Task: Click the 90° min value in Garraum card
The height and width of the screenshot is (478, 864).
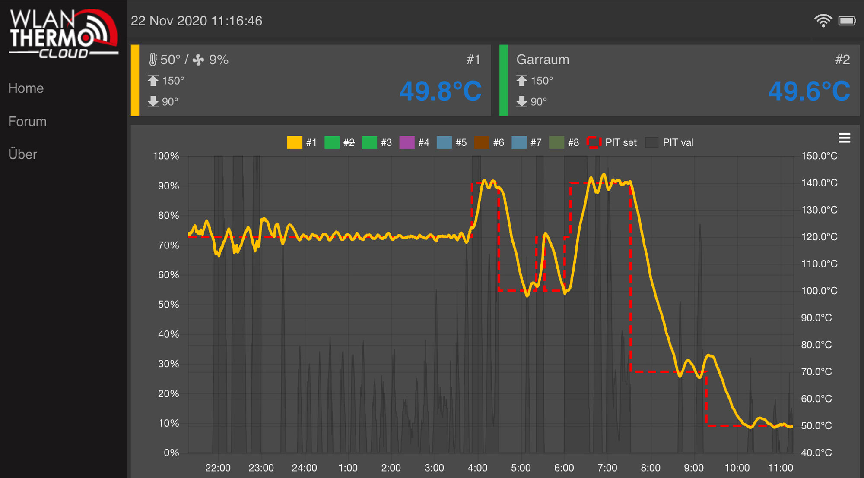Action: click(539, 102)
